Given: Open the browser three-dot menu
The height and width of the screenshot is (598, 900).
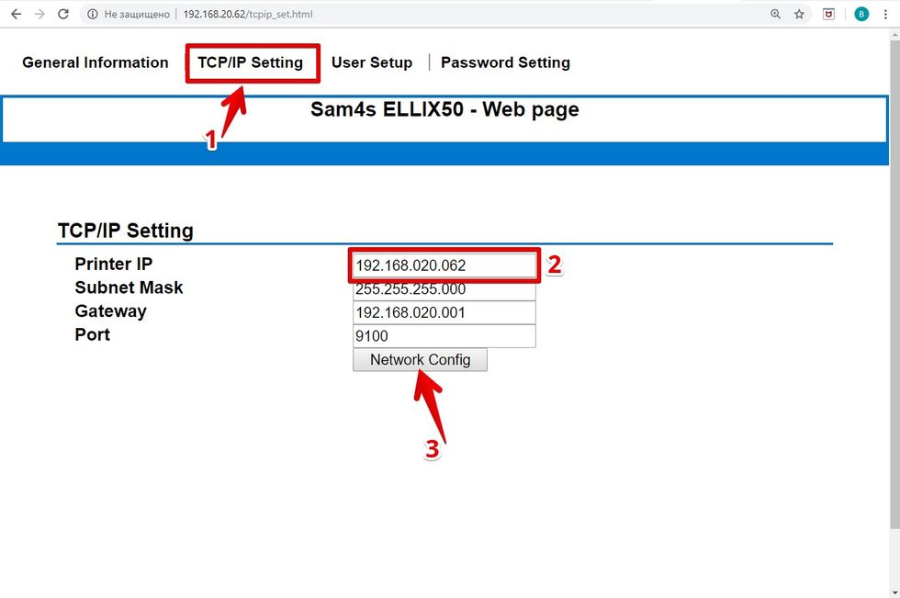Looking at the screenshot, I should click(885, 14).
